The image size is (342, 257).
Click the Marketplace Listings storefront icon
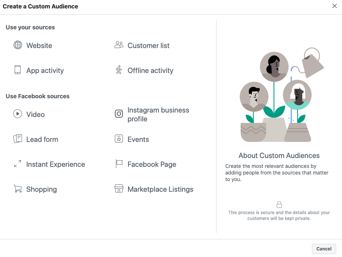(x=118, y=189)
